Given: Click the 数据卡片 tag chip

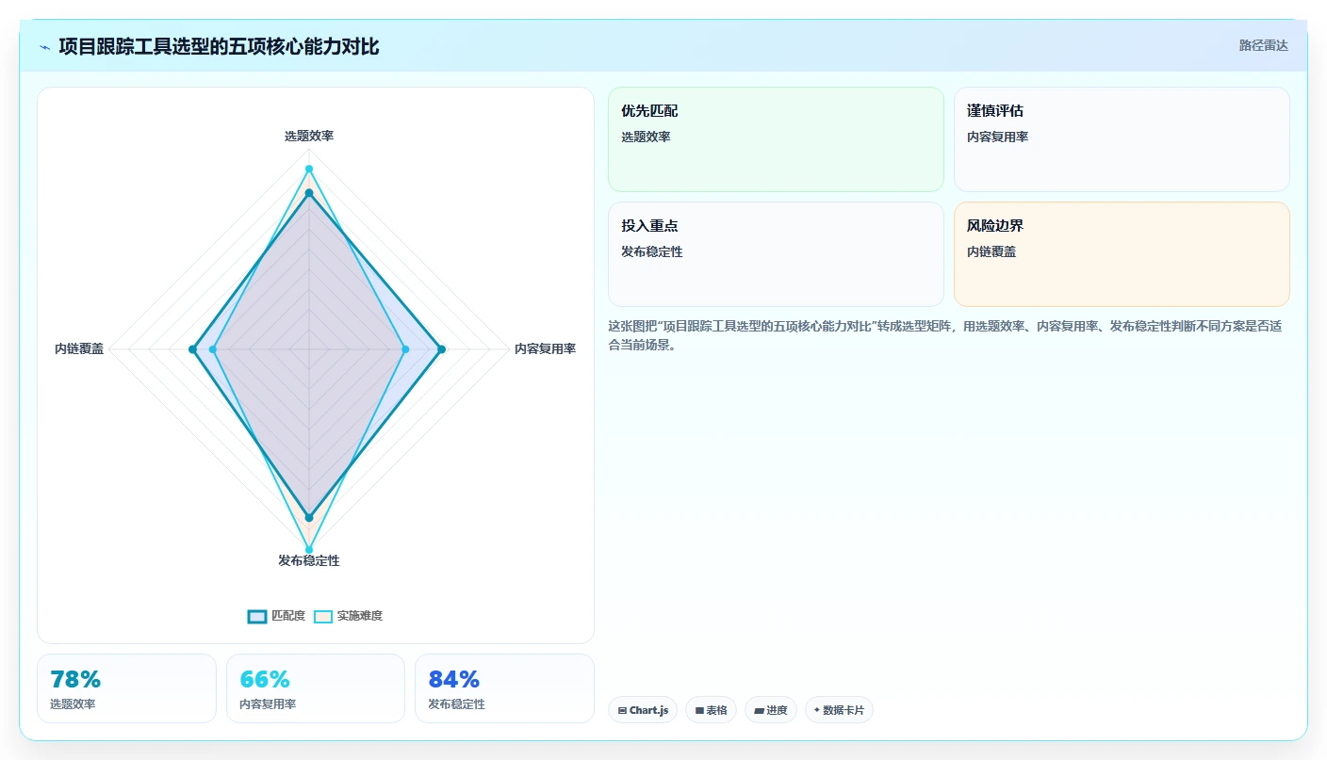Looking at the screenshot, I should pos(839,710).
